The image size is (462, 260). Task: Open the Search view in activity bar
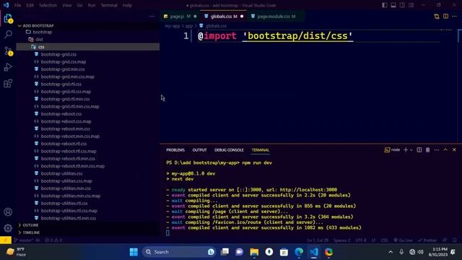pos(8,35)
